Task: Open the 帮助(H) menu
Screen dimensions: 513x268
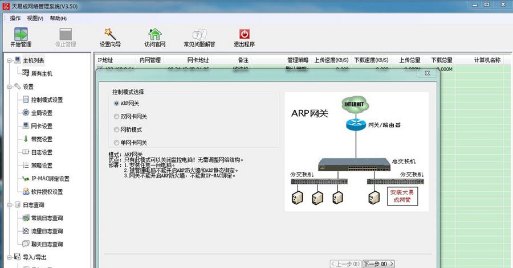Action: pyautogui.click(x=58, y=18)
